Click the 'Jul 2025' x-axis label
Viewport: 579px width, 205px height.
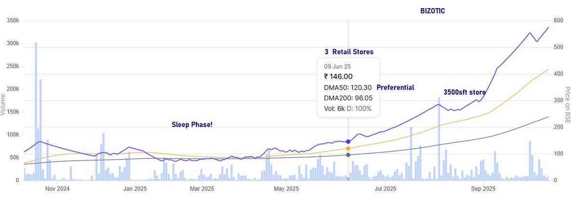[x=385, y=189]
